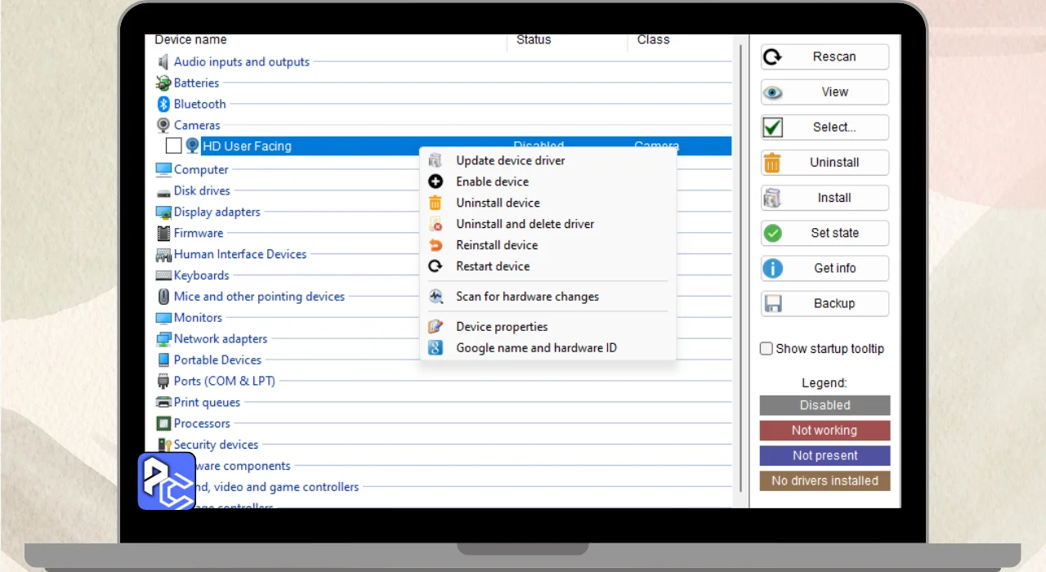Click the brown No drivers installed legend swatch

coord(825,481)
